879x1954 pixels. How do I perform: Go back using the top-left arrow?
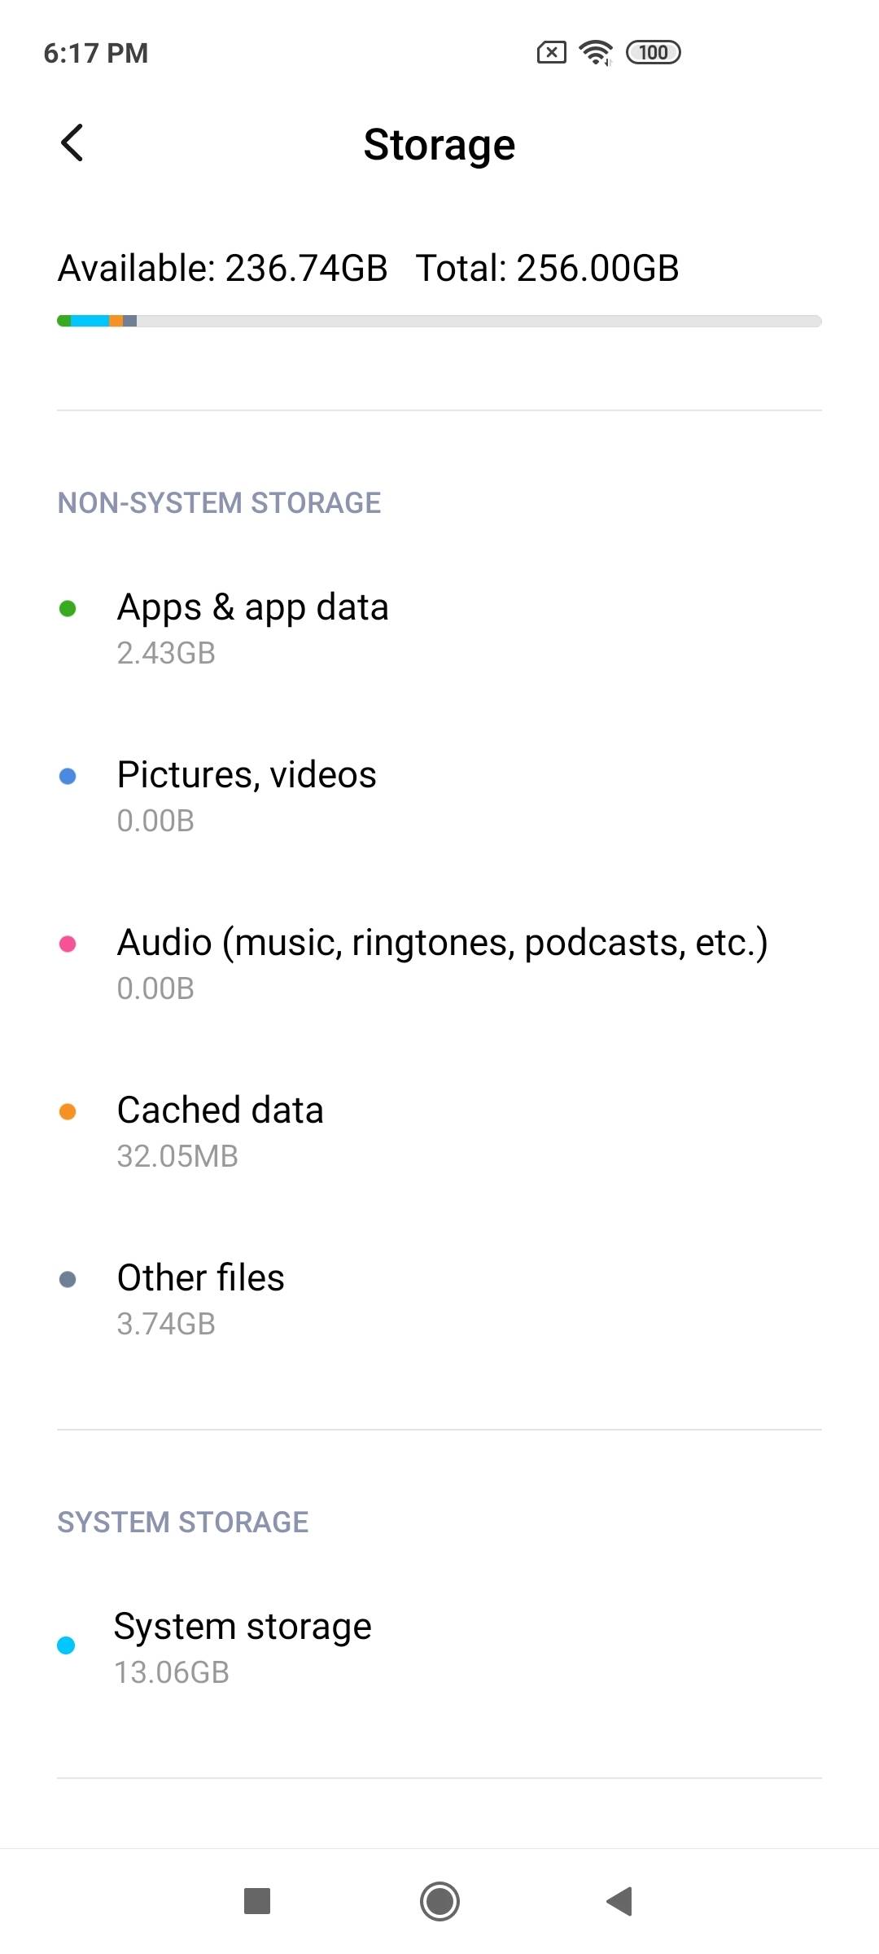click(72, 143)
